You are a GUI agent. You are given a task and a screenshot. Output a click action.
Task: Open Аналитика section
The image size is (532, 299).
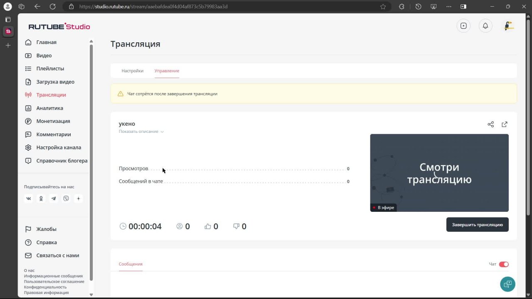point(49,108)
